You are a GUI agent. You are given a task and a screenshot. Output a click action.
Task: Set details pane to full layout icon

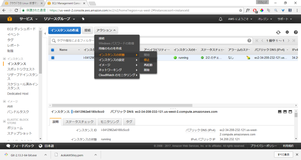pyautogui.click(x=290, y=112)
